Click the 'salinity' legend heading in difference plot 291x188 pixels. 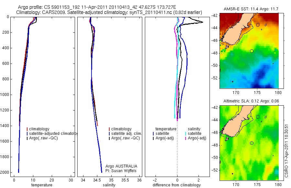pos(194,129)
